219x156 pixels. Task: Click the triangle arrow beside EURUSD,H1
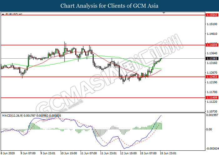(x=3, y=14)
